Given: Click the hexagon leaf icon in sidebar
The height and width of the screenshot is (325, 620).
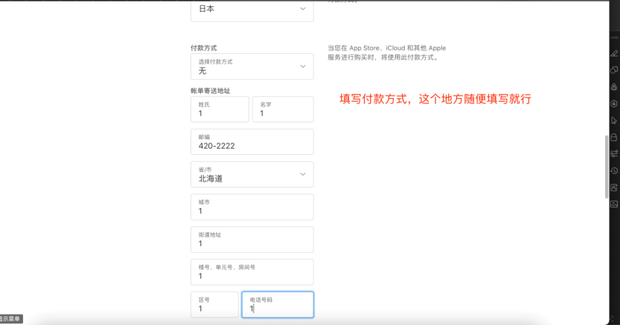Looking at the screenshot, I should click(x=614, y=103).
